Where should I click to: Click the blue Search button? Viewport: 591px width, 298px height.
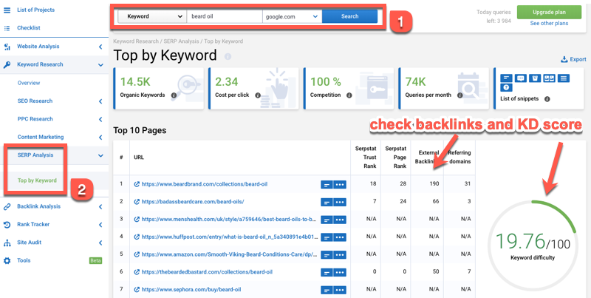point(349,16)
